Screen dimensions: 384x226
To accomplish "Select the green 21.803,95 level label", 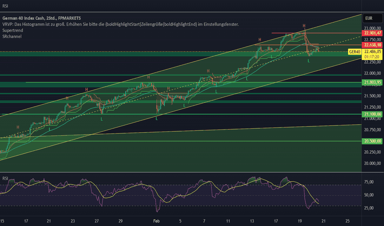I will click(x=372, y=82).
